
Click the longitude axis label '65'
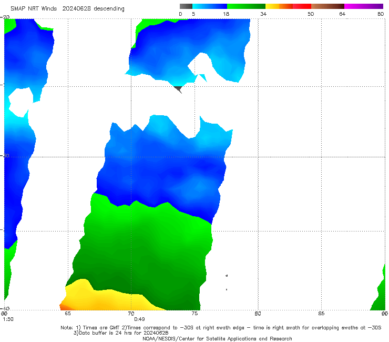click(x=67, y=314)
